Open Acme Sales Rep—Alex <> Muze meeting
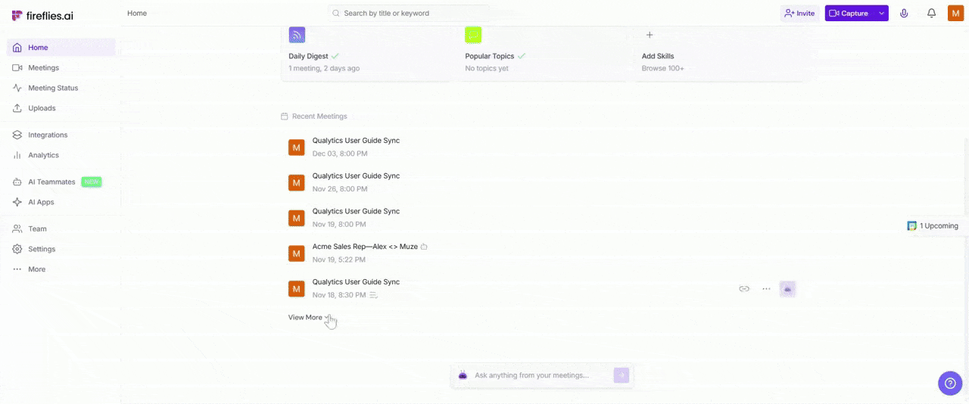The height and width of the screenshot is (404, 969). (365, 247)
